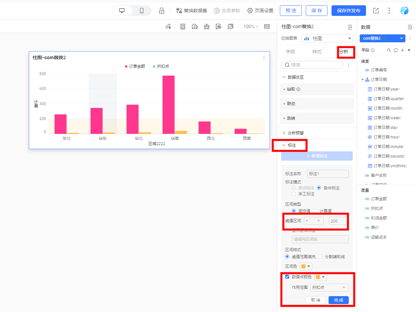The height and width of the screenshot is (312, 416).
Task: Switch to the 样式 tab
Action: tap(317, 52)
